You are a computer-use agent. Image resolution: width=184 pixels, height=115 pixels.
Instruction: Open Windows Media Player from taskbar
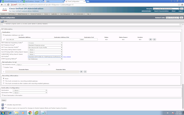[x=23, y=113]
